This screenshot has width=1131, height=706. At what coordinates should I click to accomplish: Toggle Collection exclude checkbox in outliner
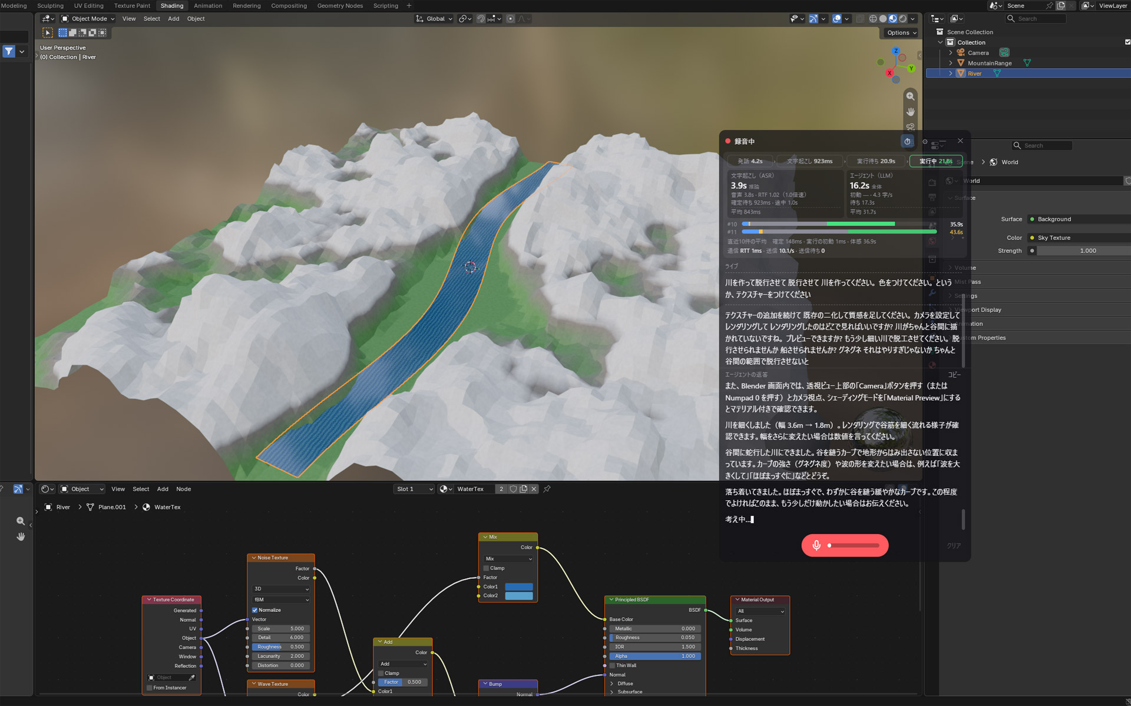click(x=1127, y=42)
